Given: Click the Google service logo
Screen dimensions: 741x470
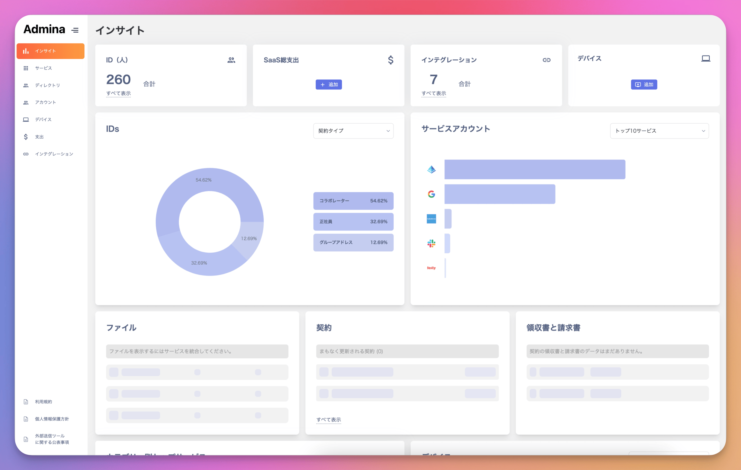Looking at the screenshot, I should (x=431, y=194).
